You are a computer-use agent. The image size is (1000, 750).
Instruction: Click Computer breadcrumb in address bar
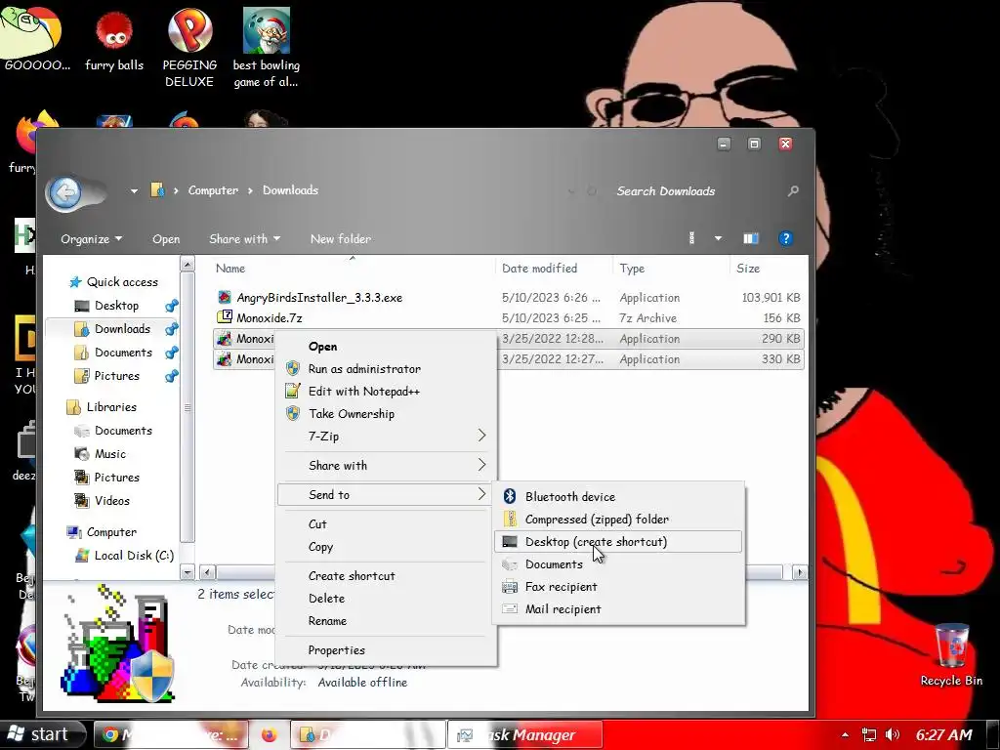click(213, 190)
